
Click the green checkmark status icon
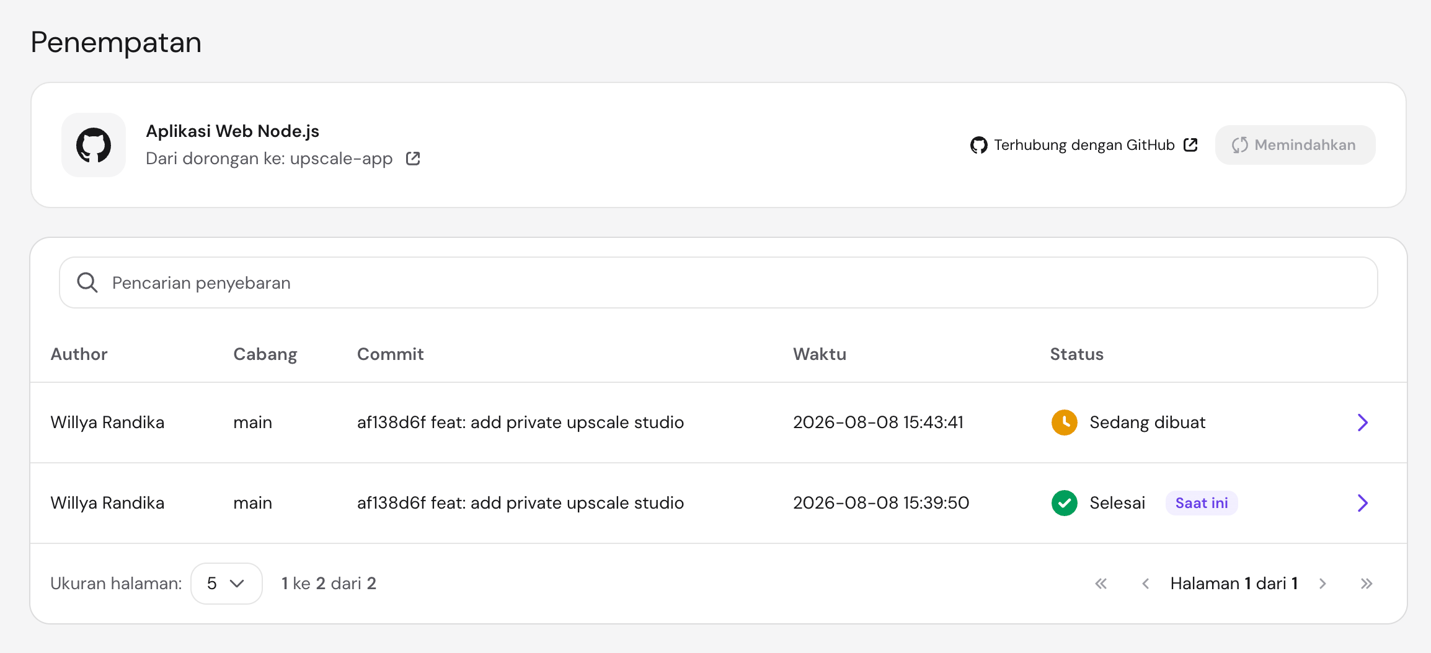[1065, 503]
